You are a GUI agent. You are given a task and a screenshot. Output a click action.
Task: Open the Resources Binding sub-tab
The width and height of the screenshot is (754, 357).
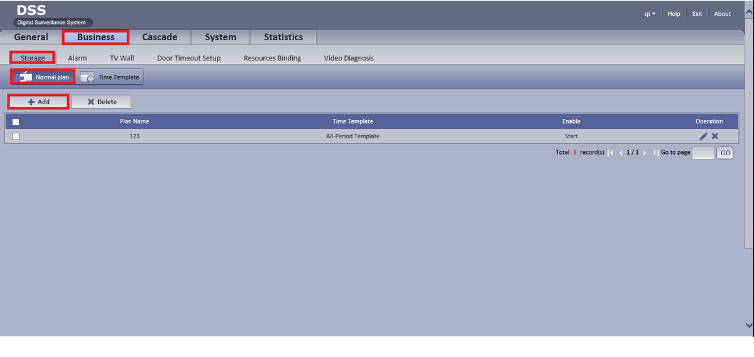[272, 58]
